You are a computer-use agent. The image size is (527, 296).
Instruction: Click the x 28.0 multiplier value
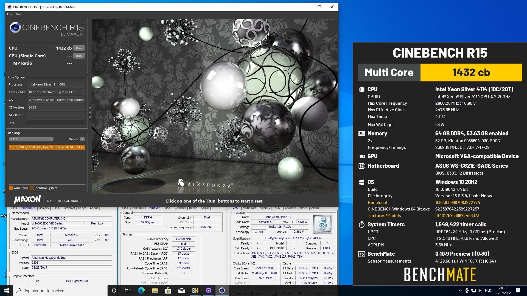click(x=265, y=273)
